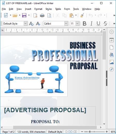Click the 65% zoom percentage
Viewport: 116px width, 134px height.
[x=113, y=132]
